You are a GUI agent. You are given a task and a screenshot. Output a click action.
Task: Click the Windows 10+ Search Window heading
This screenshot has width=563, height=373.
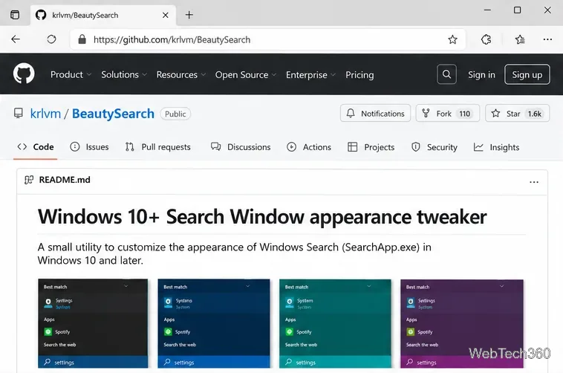(262, 216)
